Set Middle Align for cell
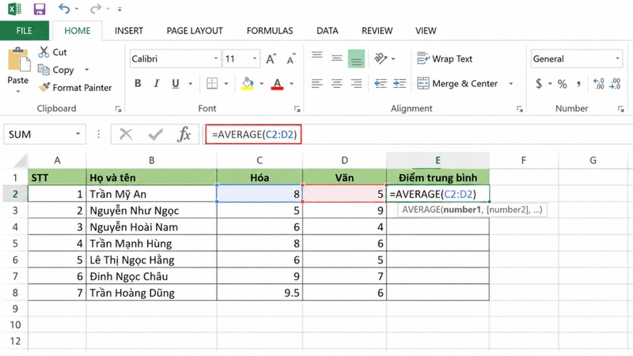This screenshot has width=633, height=356. (x=337, y=59)
